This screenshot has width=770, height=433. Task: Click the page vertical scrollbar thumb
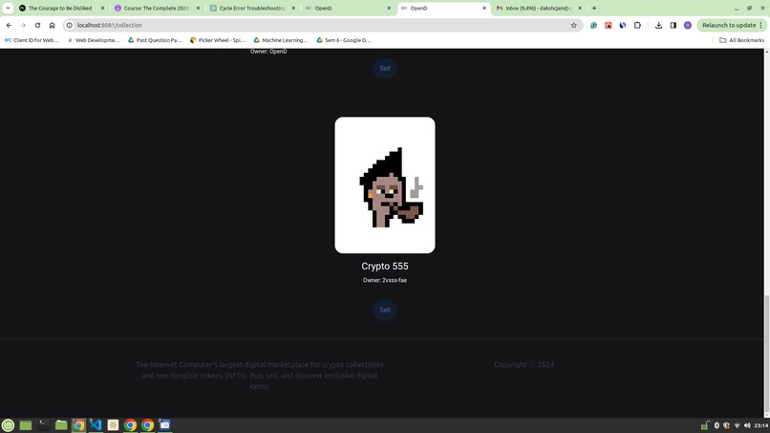[766, 354]
